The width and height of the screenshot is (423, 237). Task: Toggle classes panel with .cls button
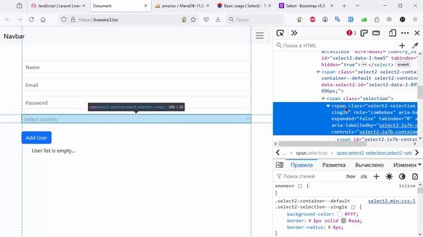coord(364,176)
